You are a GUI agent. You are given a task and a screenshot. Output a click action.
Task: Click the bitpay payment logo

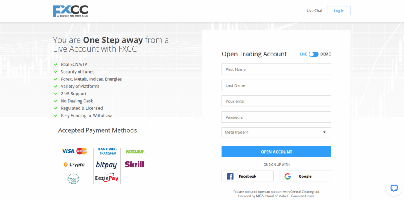[x=106, y=165]
